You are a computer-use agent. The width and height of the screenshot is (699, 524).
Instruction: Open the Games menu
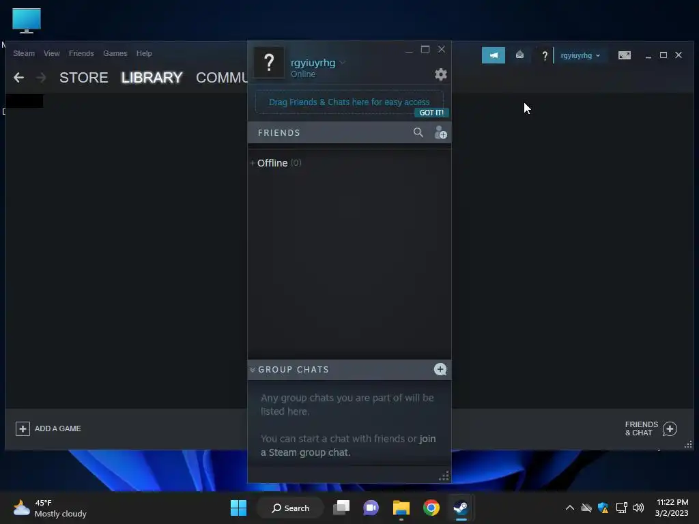tap(115, 53)
